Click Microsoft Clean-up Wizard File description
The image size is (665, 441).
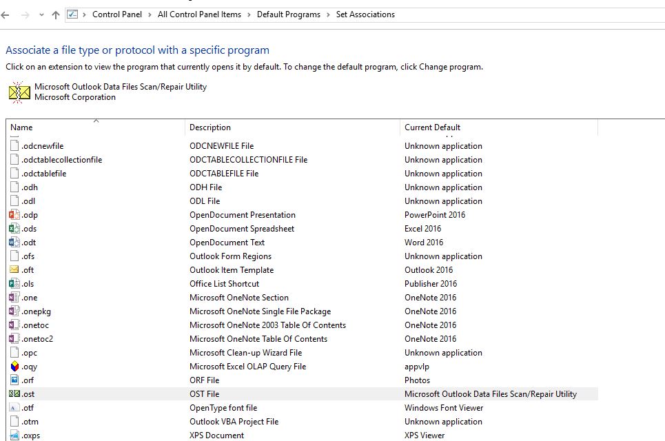click(245, 352)
